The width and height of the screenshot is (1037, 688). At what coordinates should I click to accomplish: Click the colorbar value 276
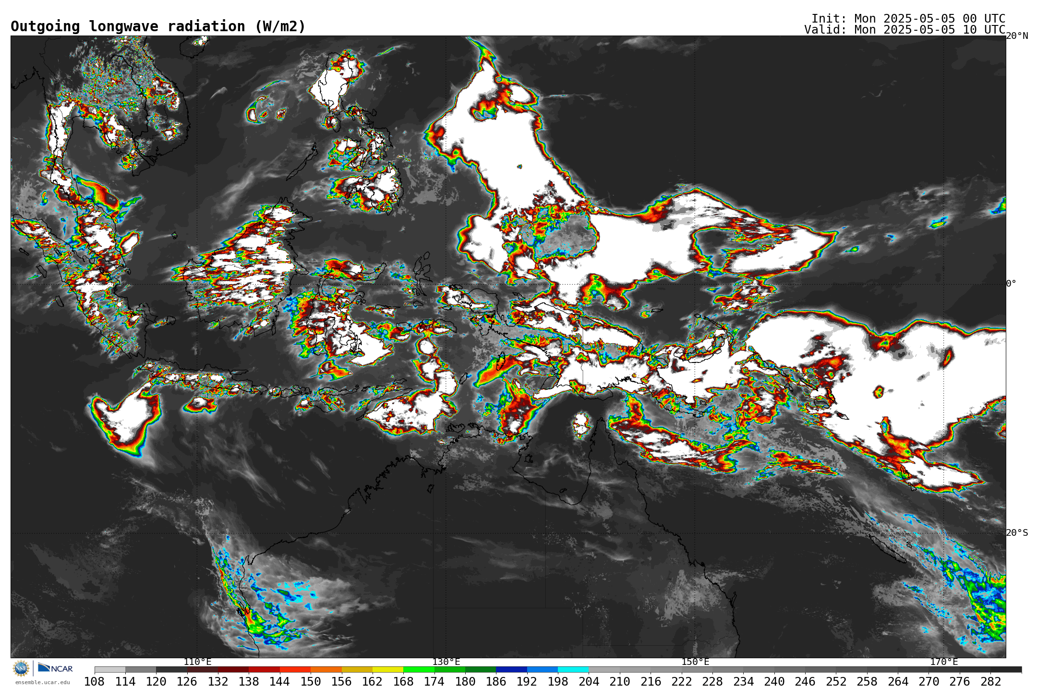960,682
